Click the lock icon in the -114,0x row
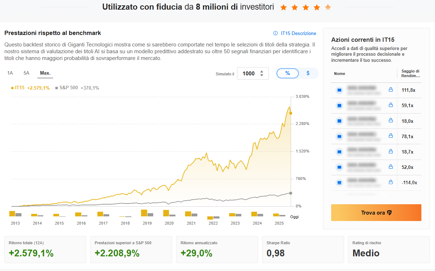 click(x=391, y=182)
